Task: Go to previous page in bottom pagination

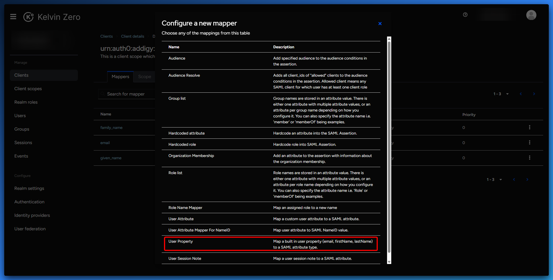Action: (x=514, y=179)
